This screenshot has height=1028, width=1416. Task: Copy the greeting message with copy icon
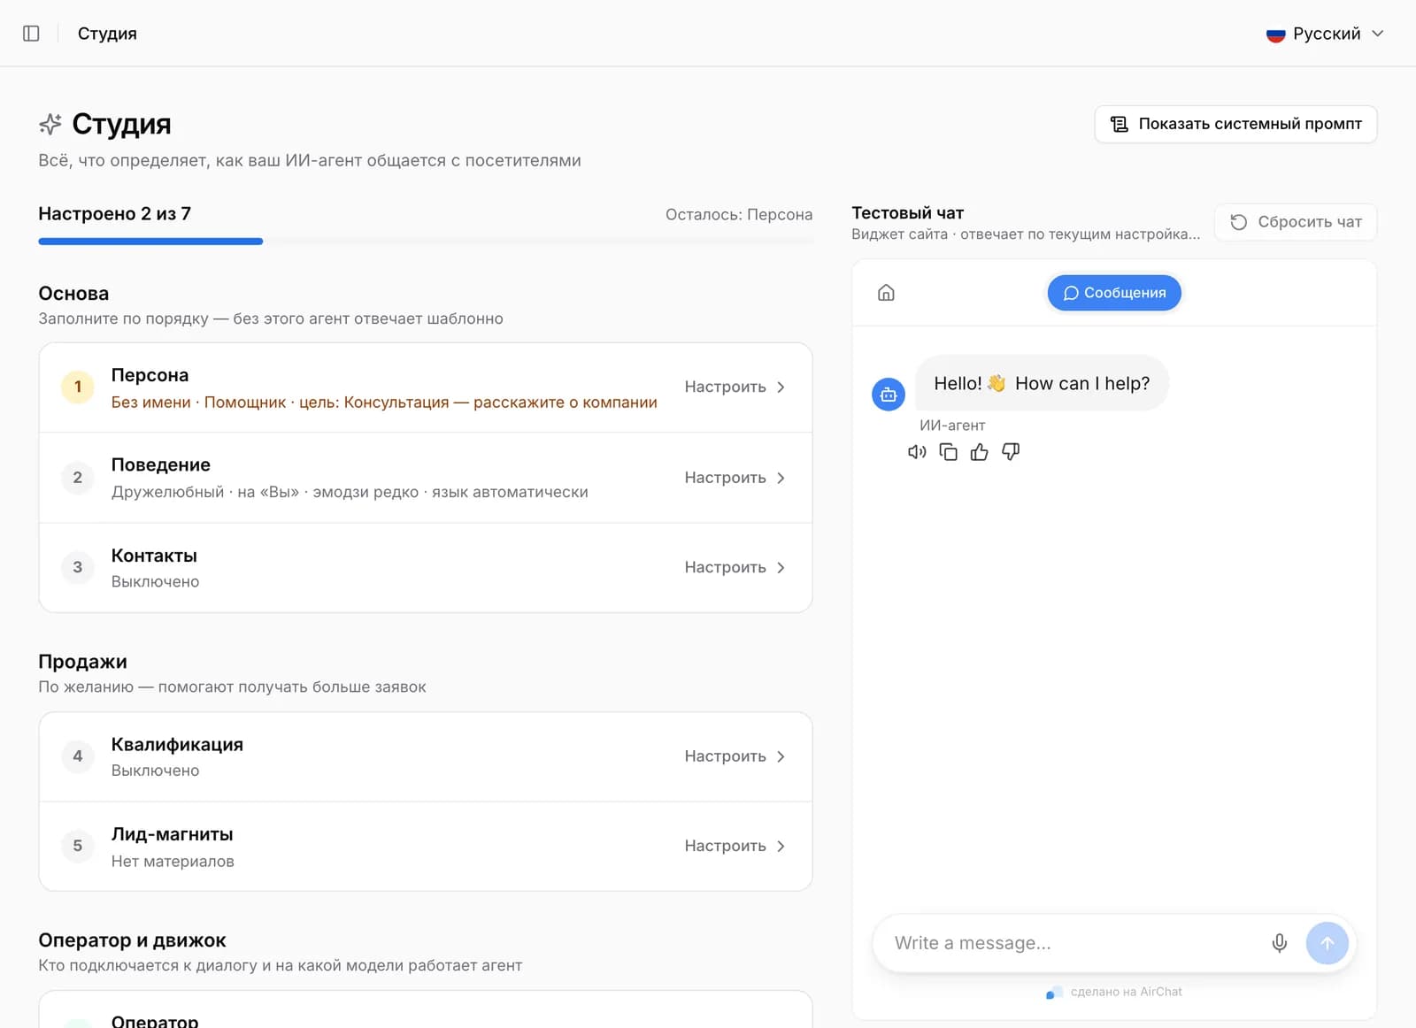pyautogui.click(x=948, y=452)
